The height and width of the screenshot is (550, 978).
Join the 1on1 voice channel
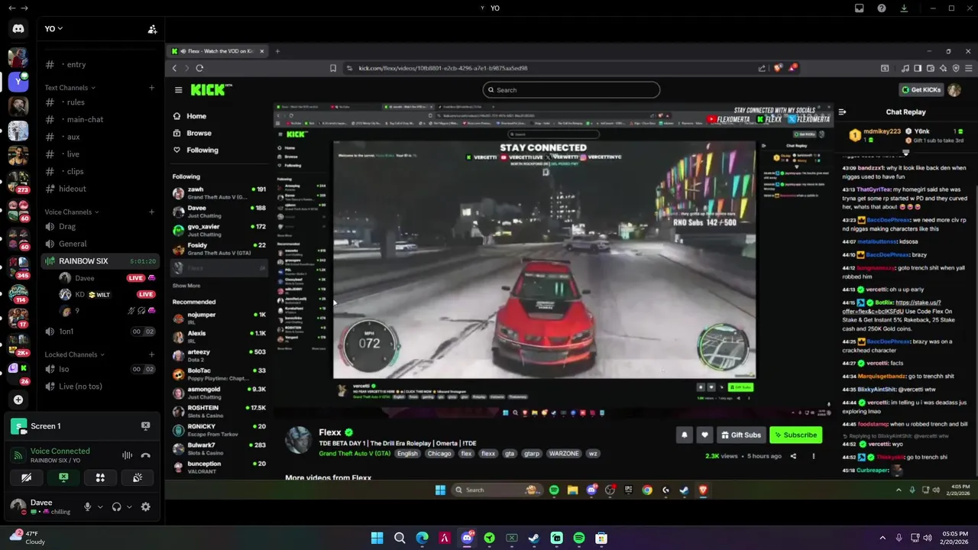point(99,332)
